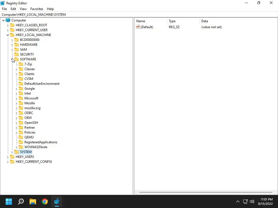
Task: Expand the SYSTEM key chevron
Action: tap(12, 152)
